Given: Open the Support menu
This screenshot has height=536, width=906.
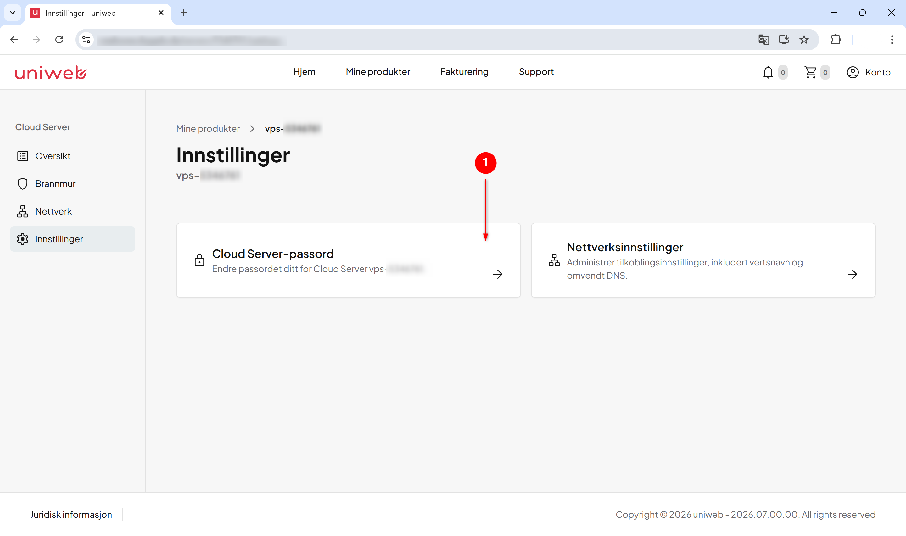Looking at the screenshot, I should pos(536,72).
